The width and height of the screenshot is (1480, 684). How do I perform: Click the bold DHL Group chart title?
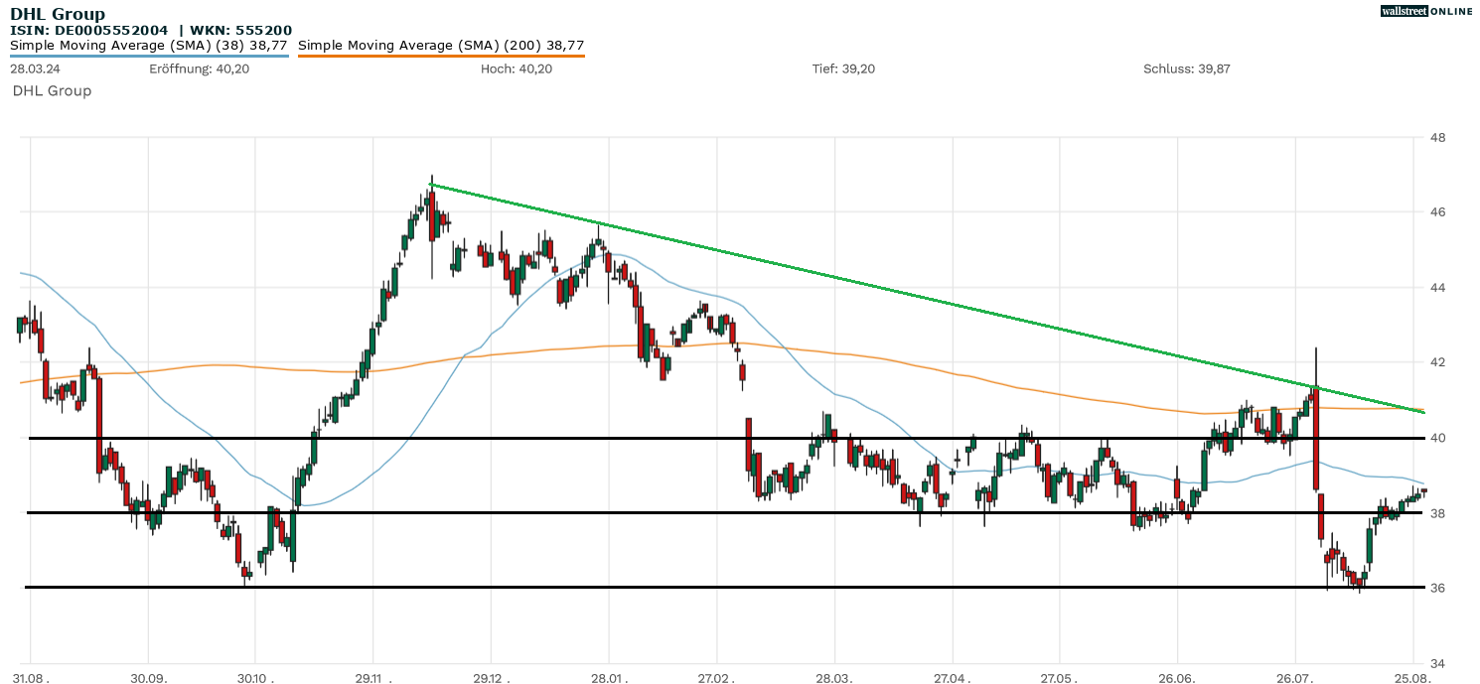pyautogui.click(x=58, y=14)
